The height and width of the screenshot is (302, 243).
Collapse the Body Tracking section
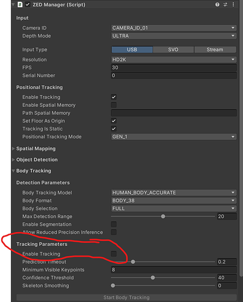pyautogui.click(x=13, y=171)
